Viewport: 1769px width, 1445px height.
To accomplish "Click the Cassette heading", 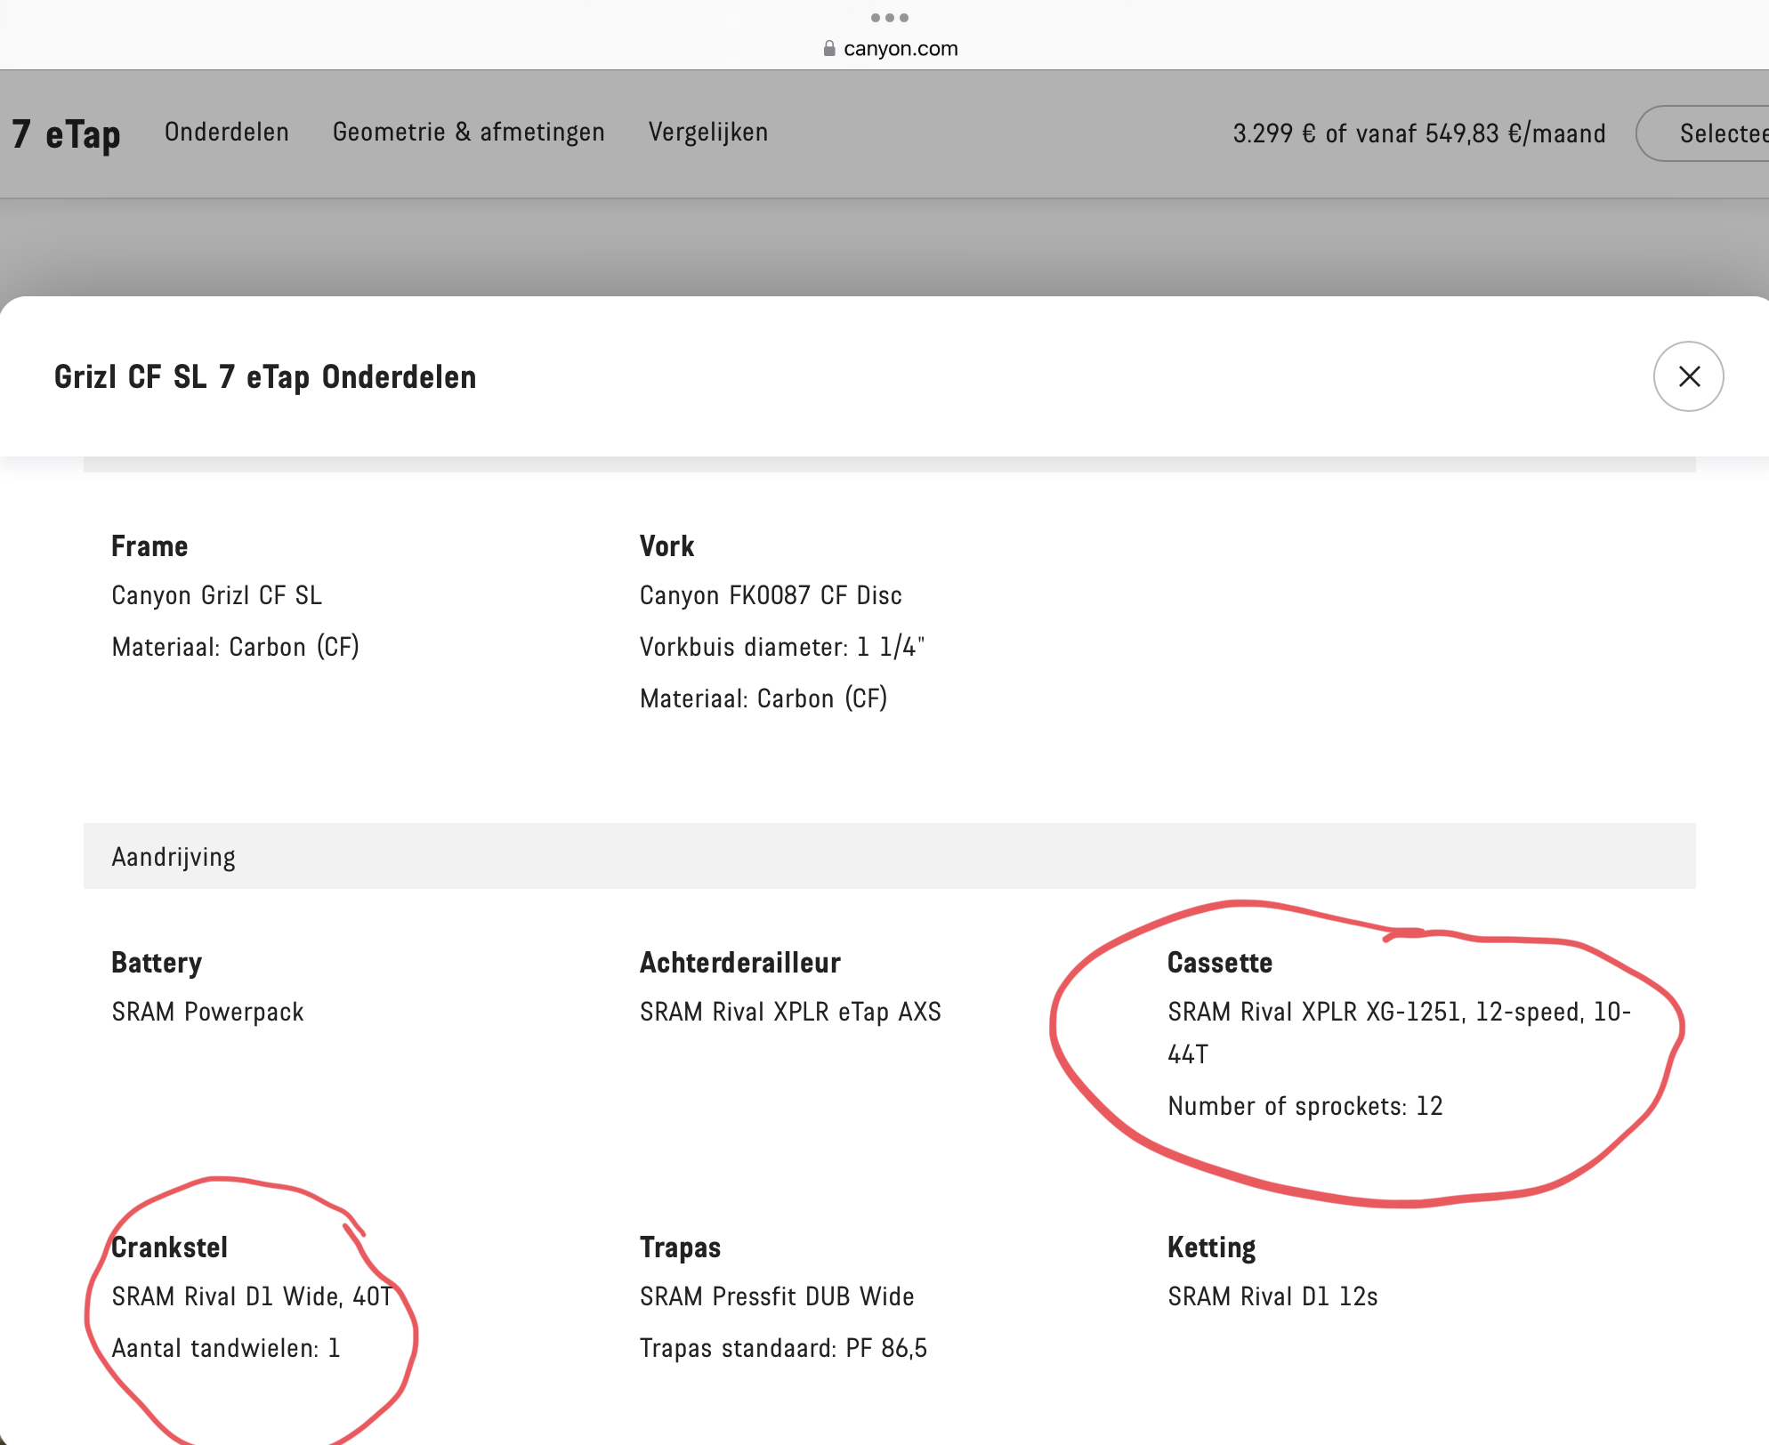I will click(1219, 963).
